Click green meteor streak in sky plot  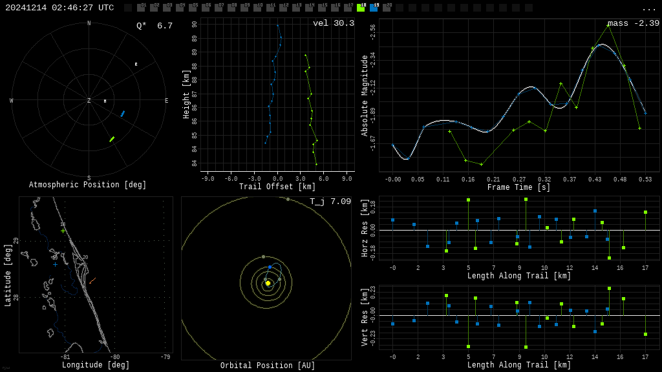tap(112, 139)
